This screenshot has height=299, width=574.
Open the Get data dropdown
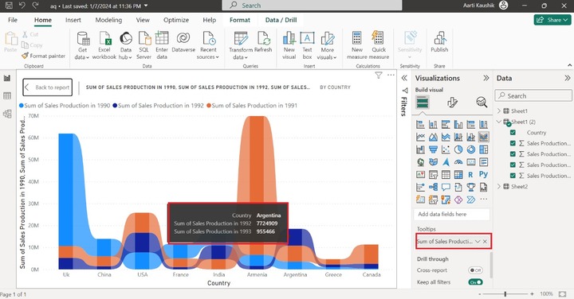click(83, 45)
